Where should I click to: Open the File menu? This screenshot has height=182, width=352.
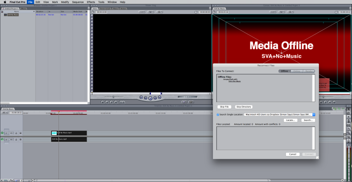[30, 2]
